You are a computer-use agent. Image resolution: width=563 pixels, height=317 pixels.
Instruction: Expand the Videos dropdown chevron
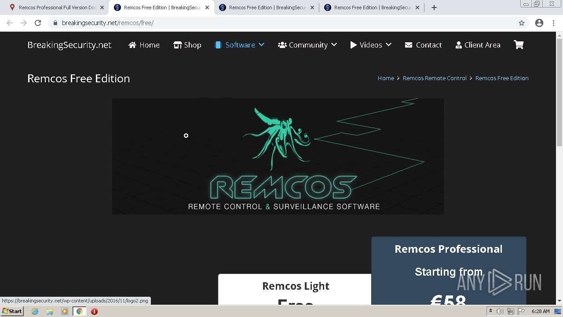click(388, 44)
